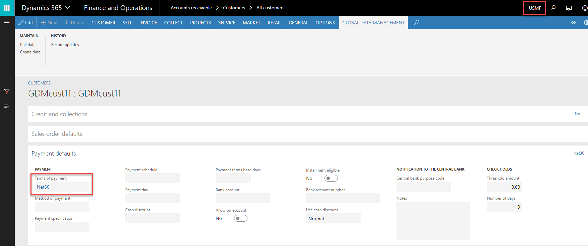The height and width of the screenshot is (246, 588).
Task: Click Number of days field
Action: [504, 207]
